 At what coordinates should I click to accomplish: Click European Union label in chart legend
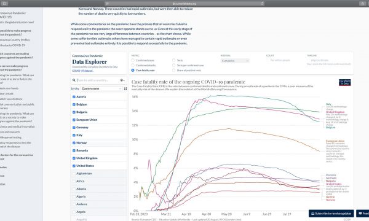pyautogui.click(x=335, y=141)
